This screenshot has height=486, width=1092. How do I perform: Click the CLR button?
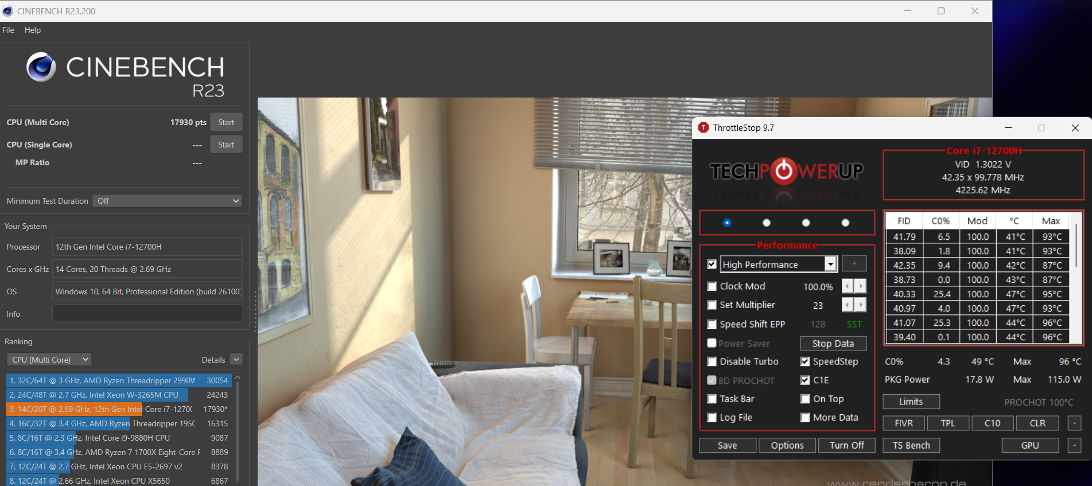click(1037, 423)
